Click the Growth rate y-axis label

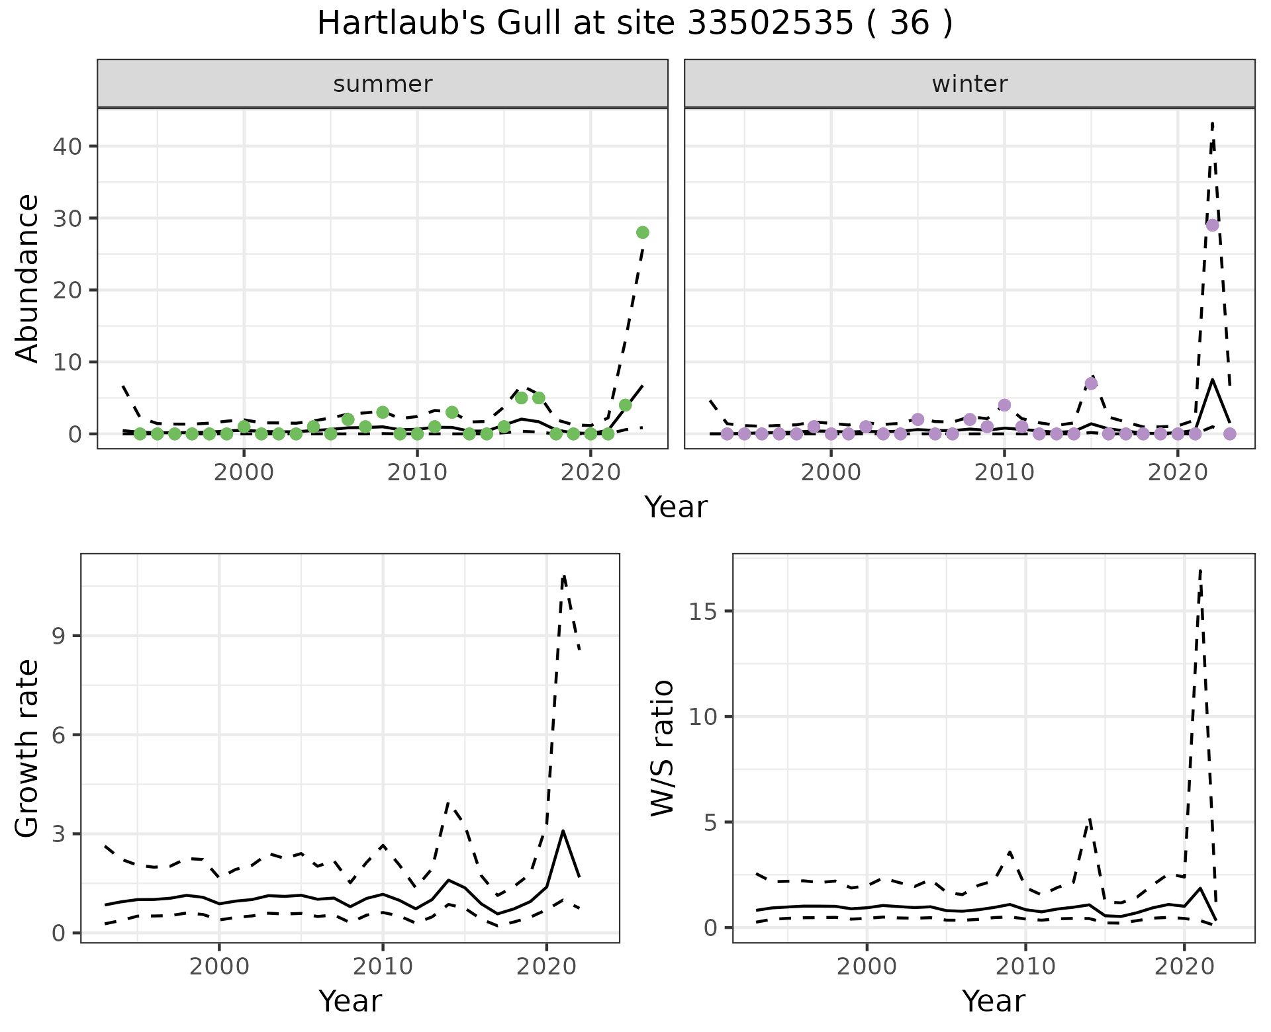(x=27, y=749)
